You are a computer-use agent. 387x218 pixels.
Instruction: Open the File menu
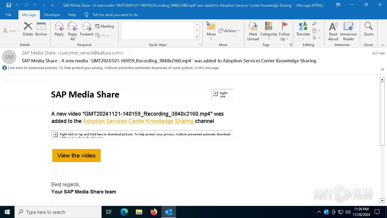pos(9,15)
